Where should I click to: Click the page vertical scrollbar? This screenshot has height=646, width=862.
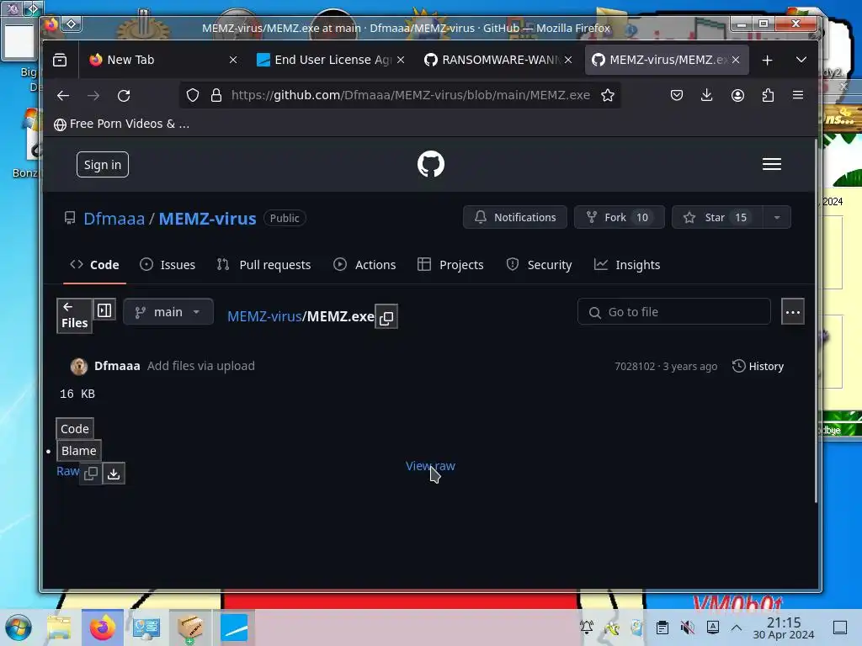(815, 320)
